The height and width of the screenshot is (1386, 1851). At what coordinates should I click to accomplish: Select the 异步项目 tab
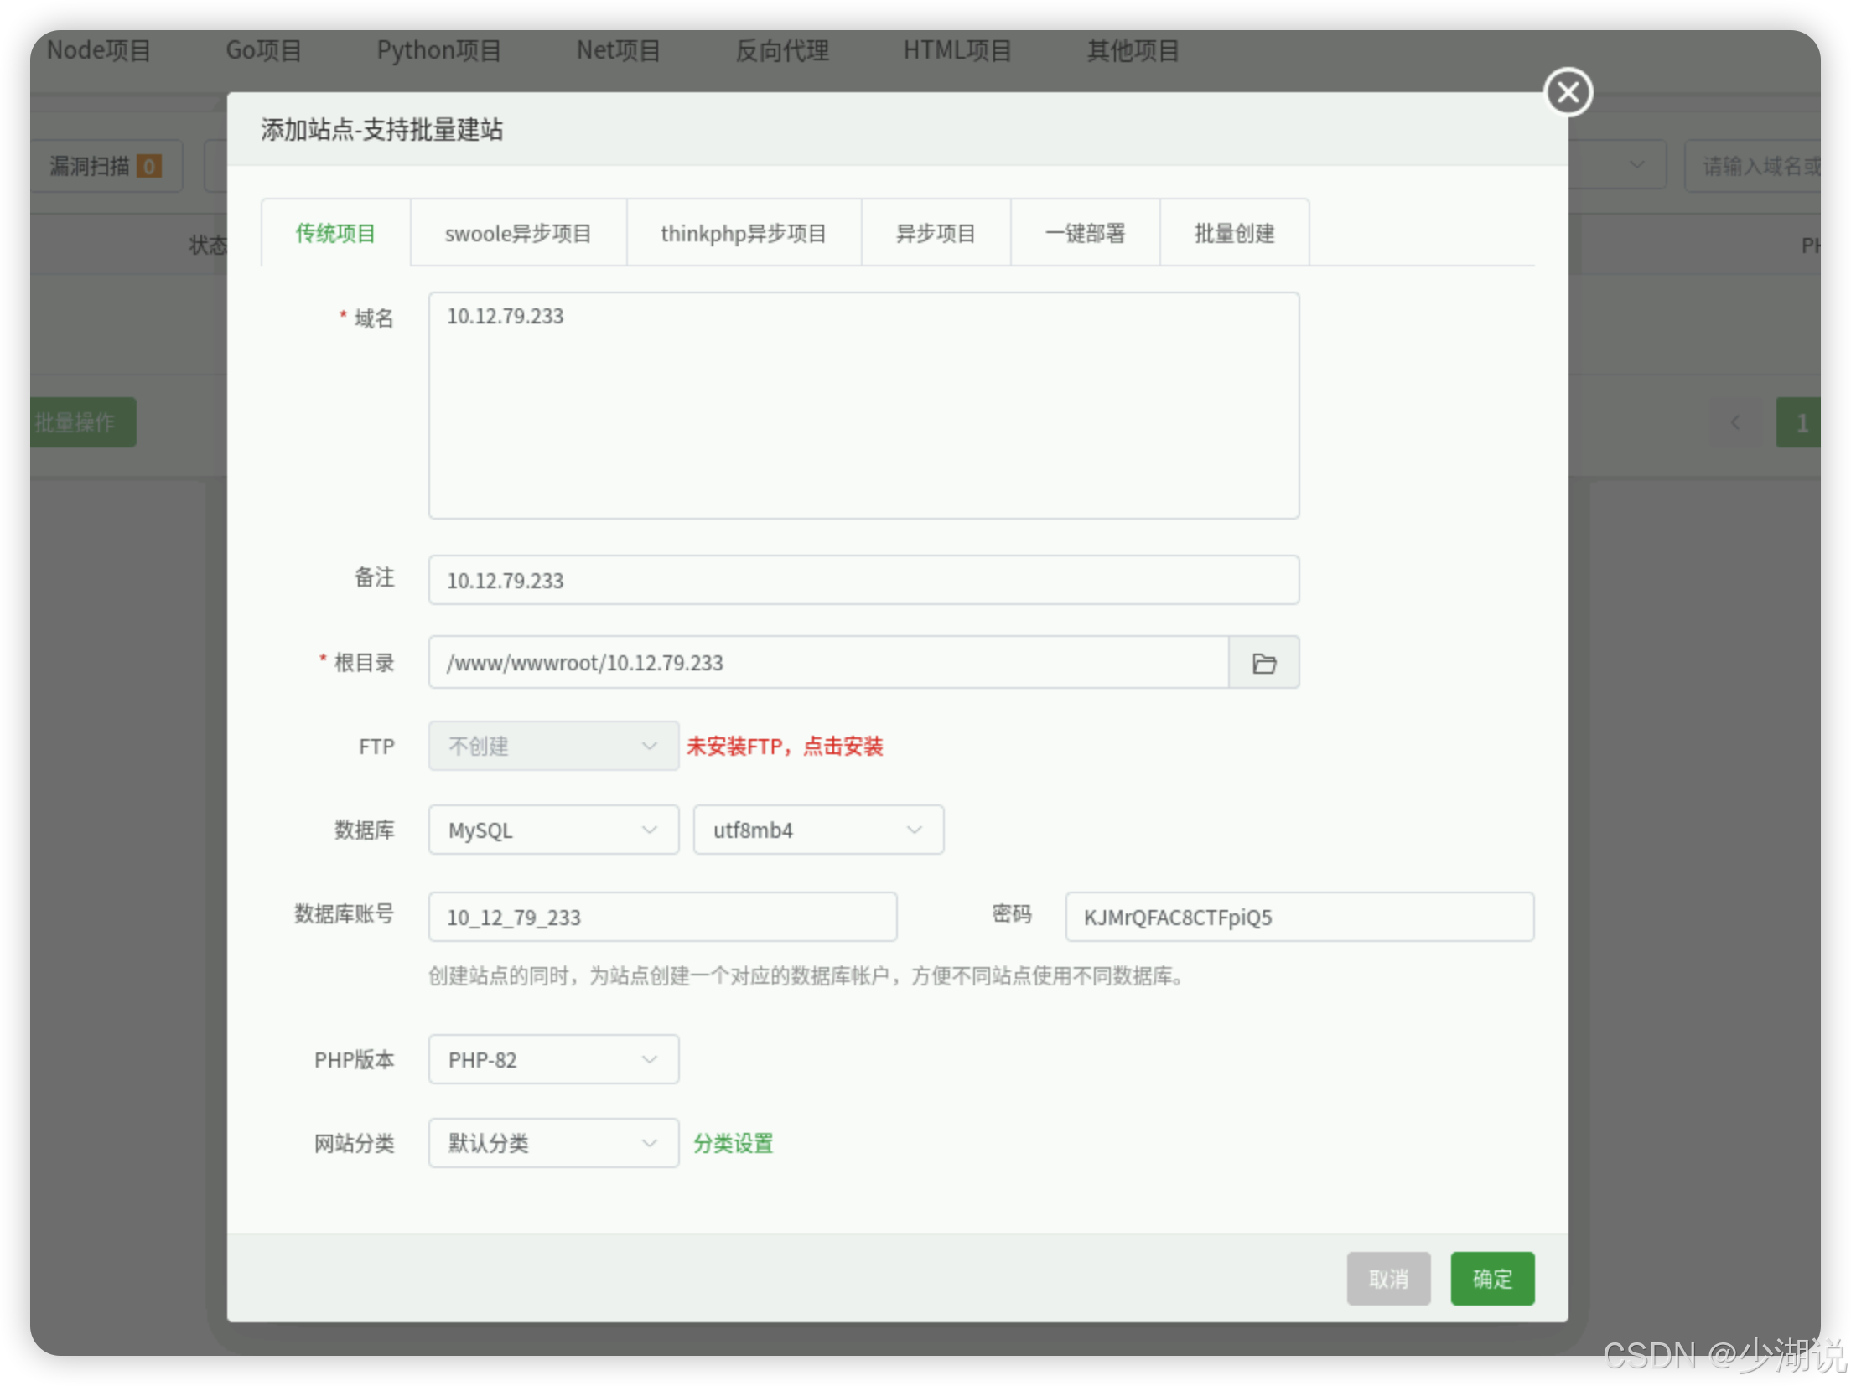pyautogui.click(x=936, y=233)
